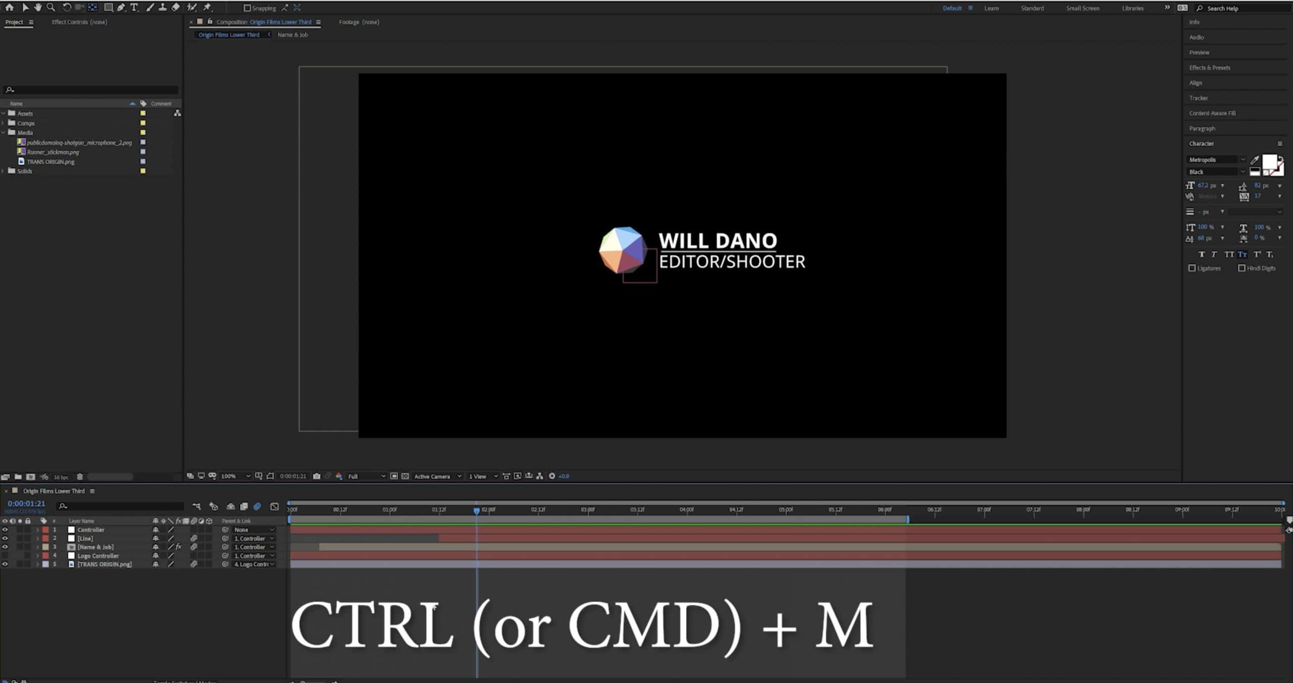Hide the Controller layer with its eye
The width and height of the screenshot is (1293, 683).
point(5,530)
